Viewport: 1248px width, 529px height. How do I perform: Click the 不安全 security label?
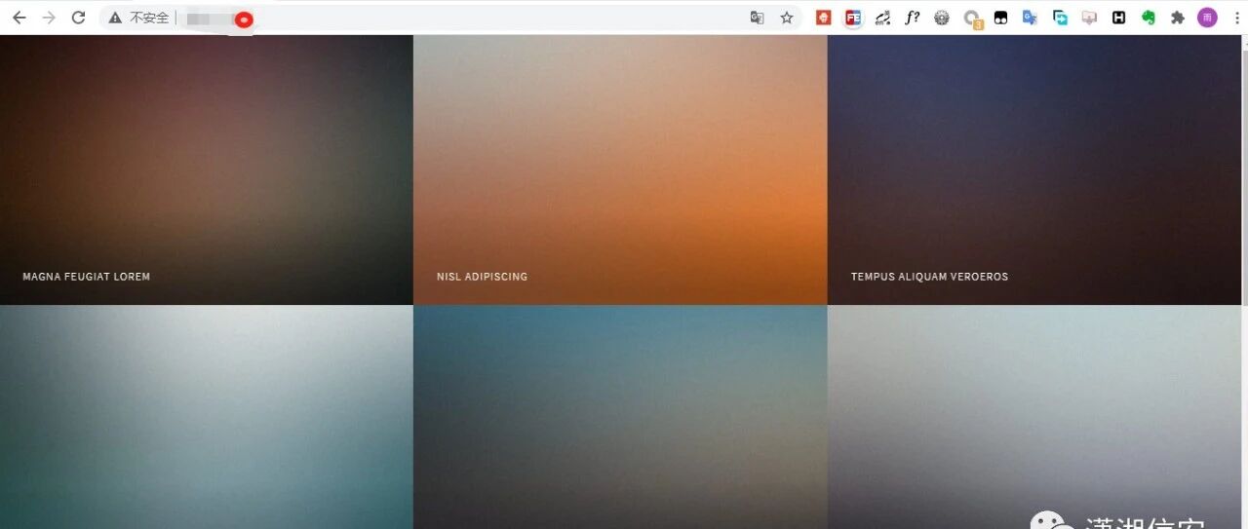coord(149,18)
